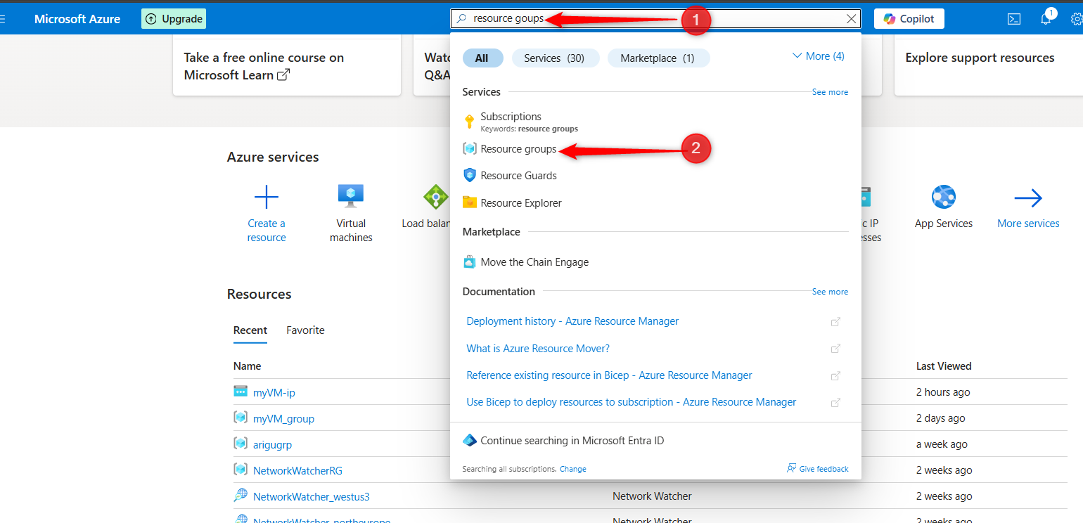Viewport: 1083px width, 523px height.
Task: Click the Create a resource plus icon
Action: (267, 198)
